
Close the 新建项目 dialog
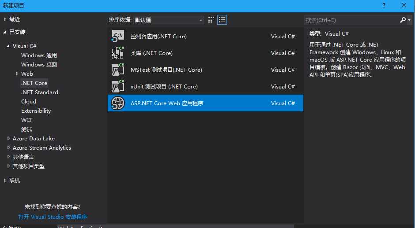click(404, 6)
